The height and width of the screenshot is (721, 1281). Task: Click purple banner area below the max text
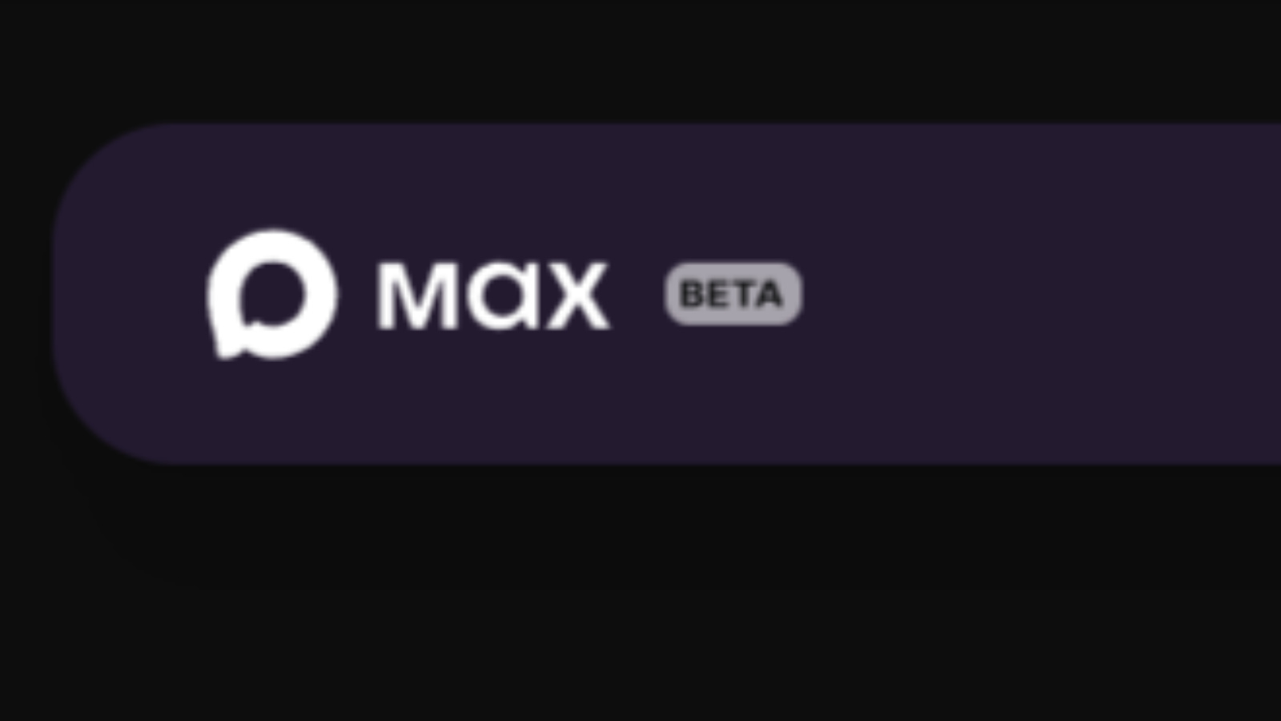493,397
